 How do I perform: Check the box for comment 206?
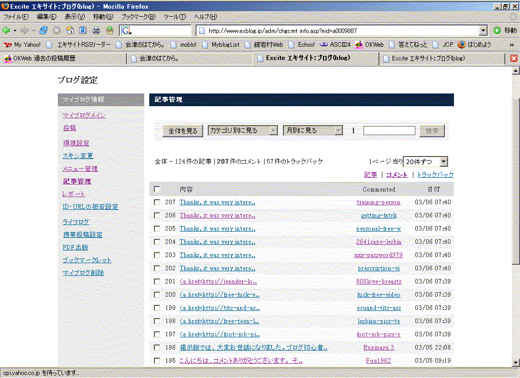[157, 215]
